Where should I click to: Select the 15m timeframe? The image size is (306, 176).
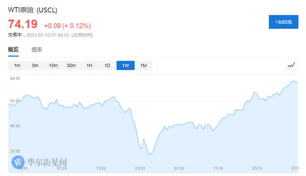[53, 65]
